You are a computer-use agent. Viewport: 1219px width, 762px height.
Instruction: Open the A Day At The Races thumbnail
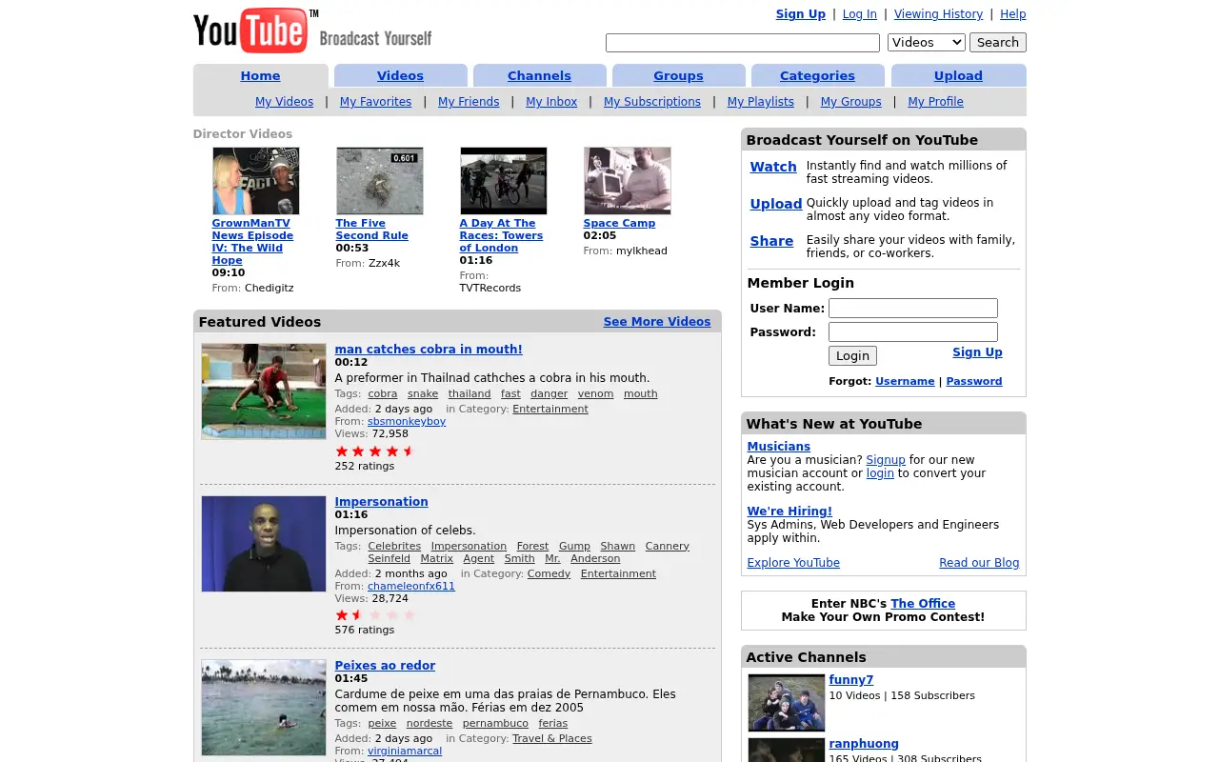click(x=504, y=181)
